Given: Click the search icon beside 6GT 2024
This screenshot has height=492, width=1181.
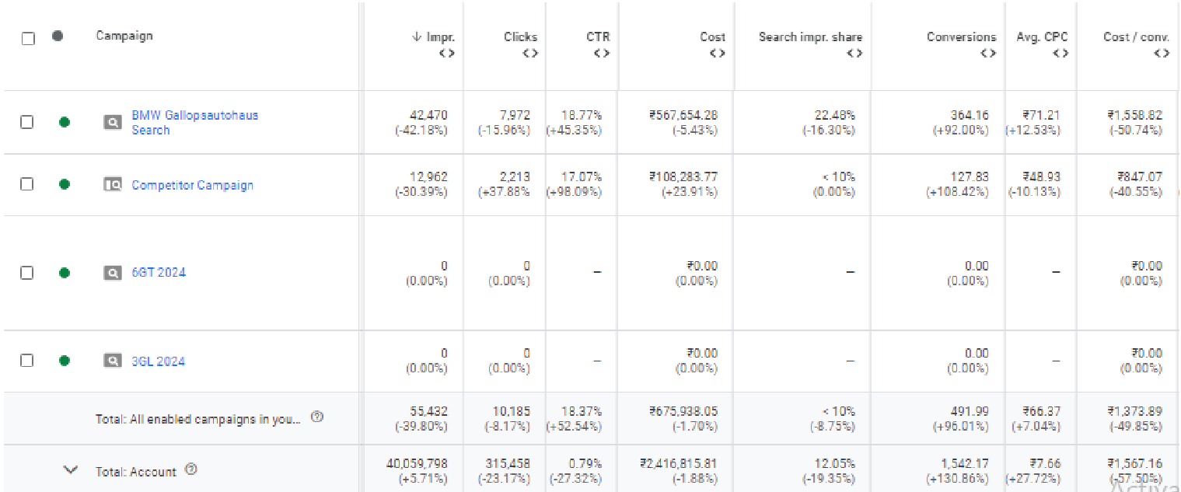Looking at the screenshot, I should click(113, 273).
